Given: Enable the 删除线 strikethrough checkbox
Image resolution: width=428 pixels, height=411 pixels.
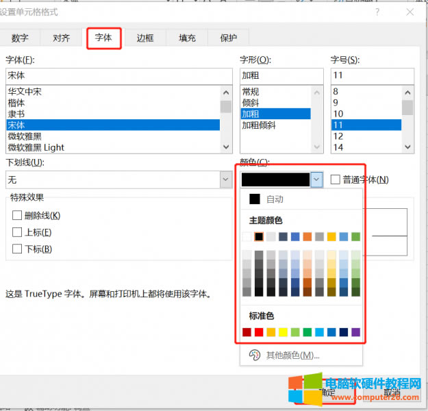Looking at the screenshot, I should [x=17, y=215].
